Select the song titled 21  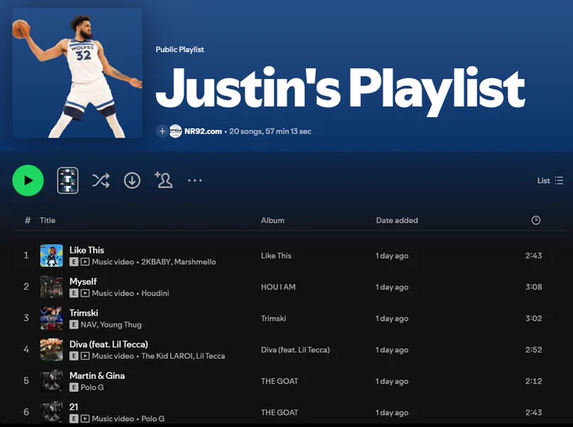pos(73,408)
